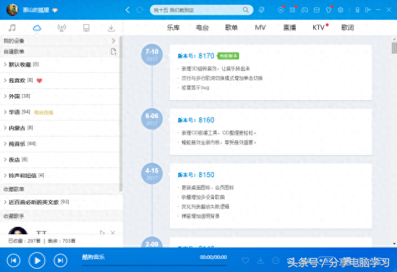Expand the 我的设备 section arrow

[x=113, y=41]
